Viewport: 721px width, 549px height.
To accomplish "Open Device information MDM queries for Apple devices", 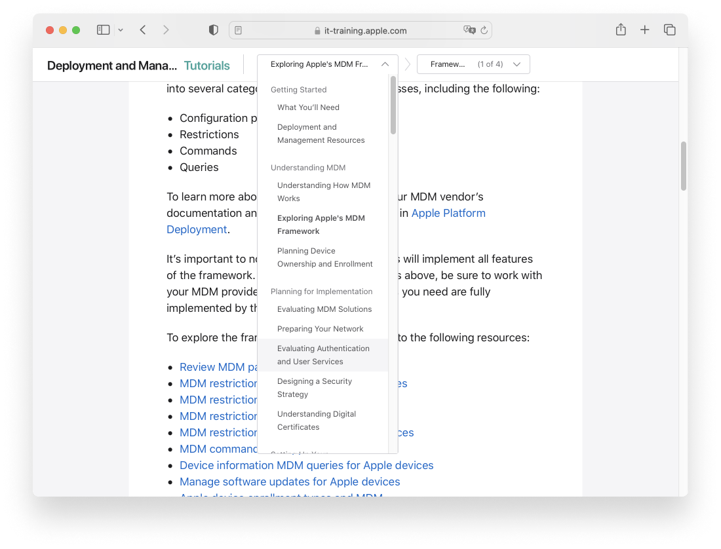I will (x=306, y=465).
